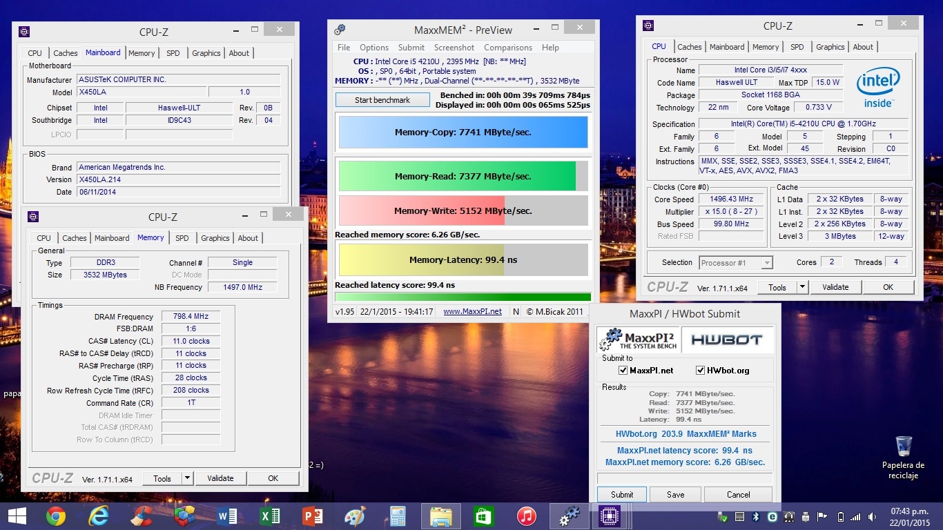Open Excel from the taskbar
Image resolution: width=943 pixels, height=530 pixels.
click(270, 516)
